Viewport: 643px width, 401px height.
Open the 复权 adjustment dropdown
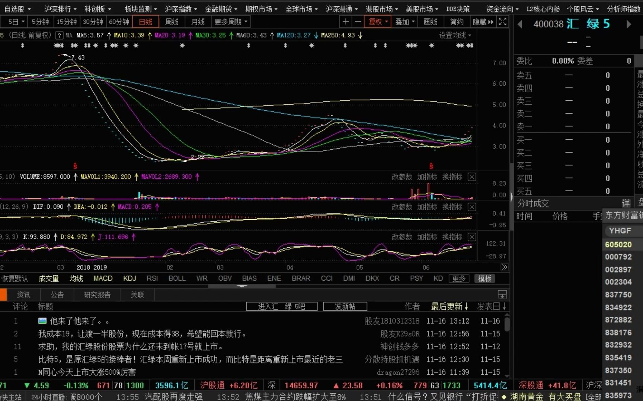point(377,22)
